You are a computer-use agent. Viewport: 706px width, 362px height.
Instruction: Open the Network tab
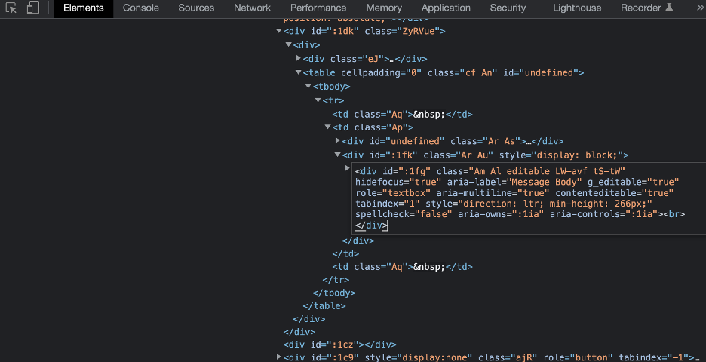tap(252, 8)
